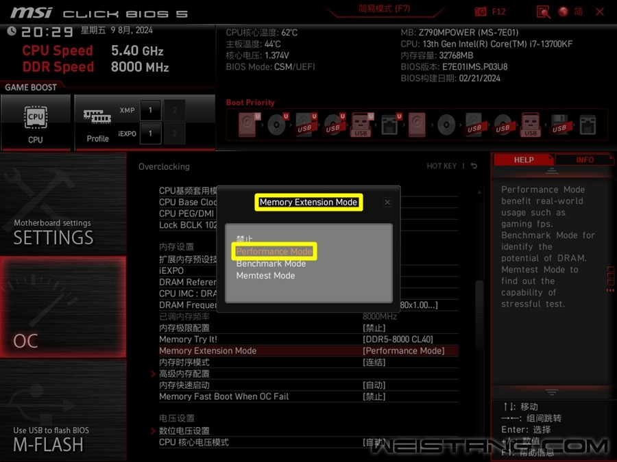This screenshot has height=462, width=617.
Task: Open the OC overclocking section
Action: point(63,307)
